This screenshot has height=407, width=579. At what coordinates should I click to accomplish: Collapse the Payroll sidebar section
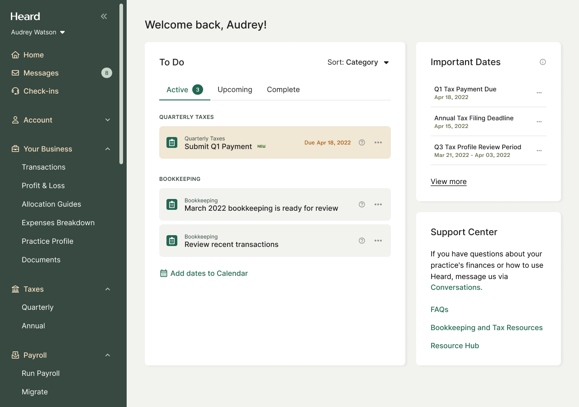click(x=108, y=355)
